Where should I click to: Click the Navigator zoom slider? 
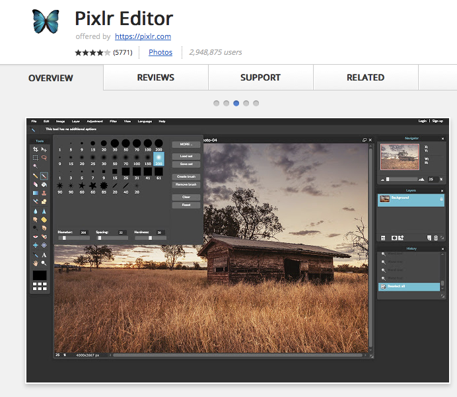coord(402,179)
